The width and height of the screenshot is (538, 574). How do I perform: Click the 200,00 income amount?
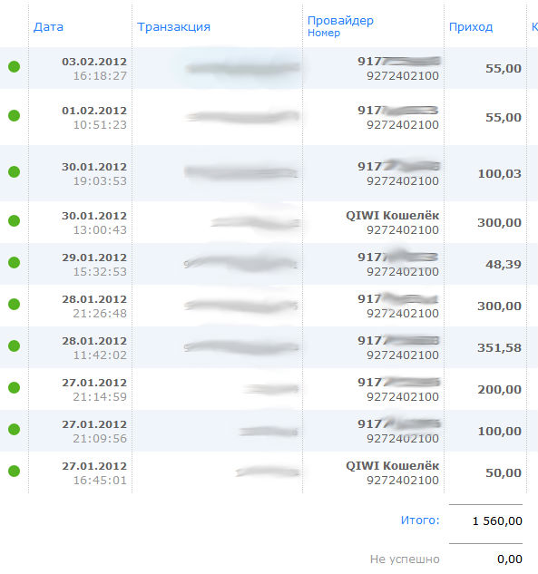[x=500, y=390]
